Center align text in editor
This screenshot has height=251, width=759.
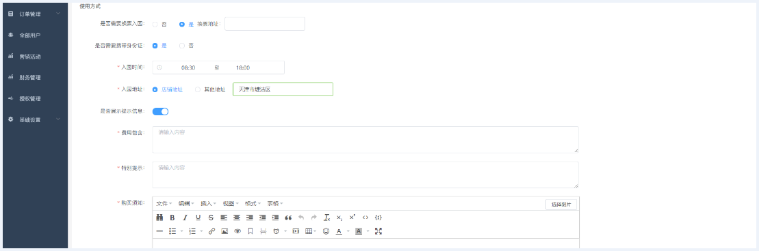point(237,218)
